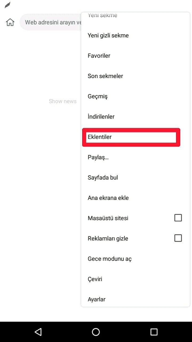
Task: Open Ayarlar settings entry
Action: [x=97, y=300]
